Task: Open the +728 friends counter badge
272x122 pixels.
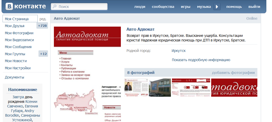Action: (42, 26)
